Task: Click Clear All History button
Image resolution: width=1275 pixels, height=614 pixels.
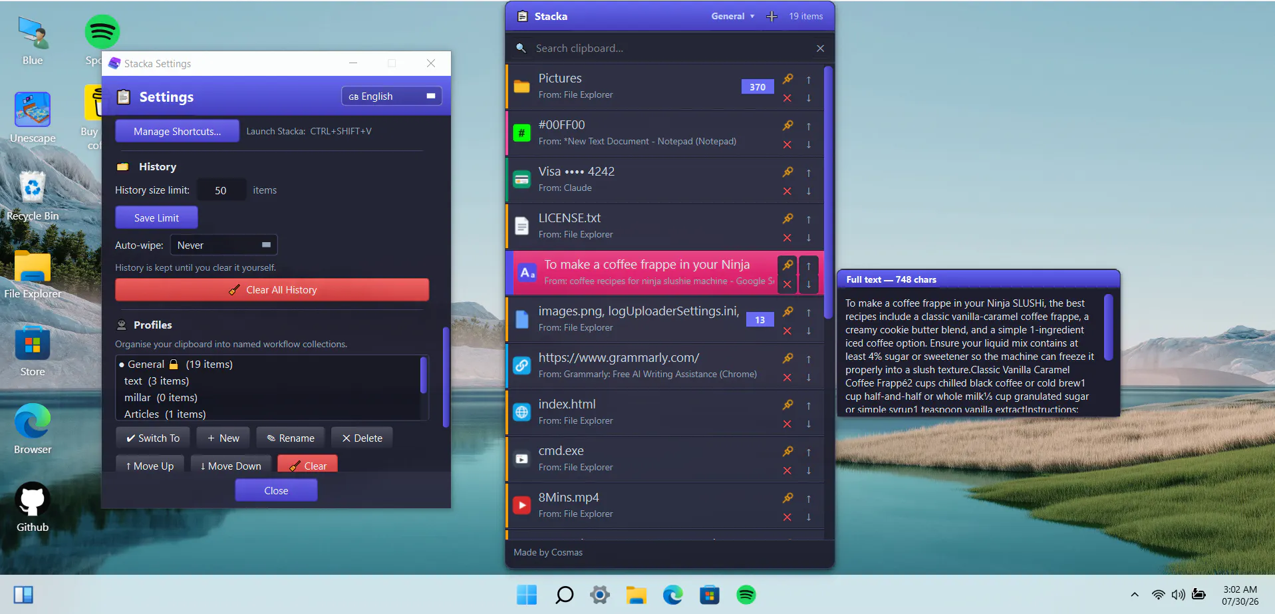Action: click(272, 290)
